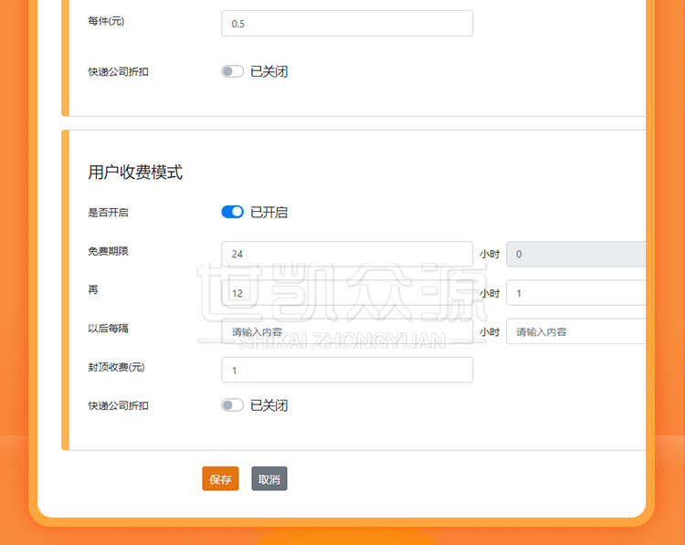This screenshot has width=685, height=545.
Task: Click the 已开启 status text
Action: click(x=269, y=212)
